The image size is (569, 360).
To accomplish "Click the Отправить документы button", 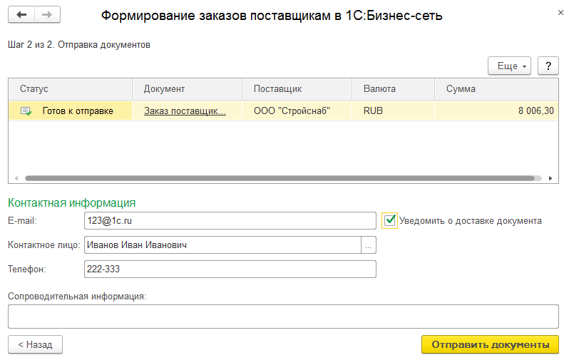I will [x=490, y=344].
